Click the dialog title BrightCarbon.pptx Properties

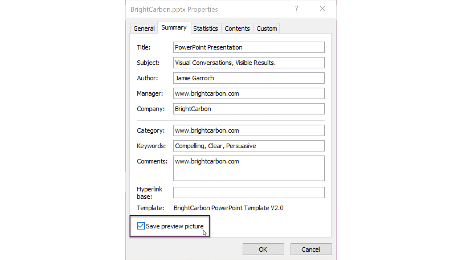pyautogui.click(x=174, y=9)
